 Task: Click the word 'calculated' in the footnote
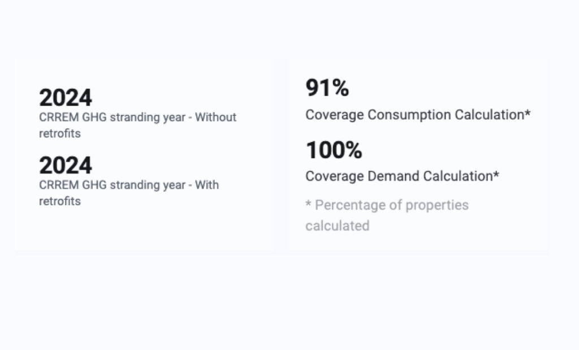tap(338, 226)
